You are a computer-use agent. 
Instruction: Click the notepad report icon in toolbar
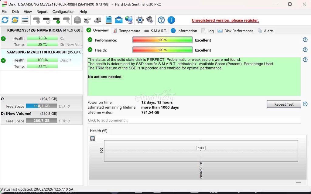[109, 20]
